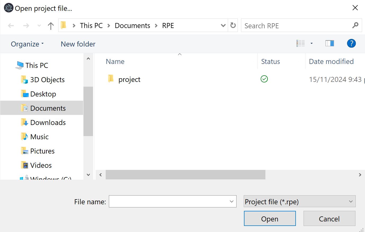Click the change view list icon
The image size is (365, 232).
(x=301, y=43)
